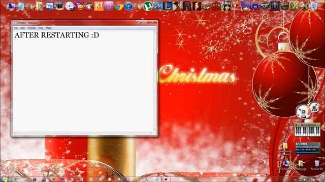Click the CPU meter gadget dial

[303, 112]
